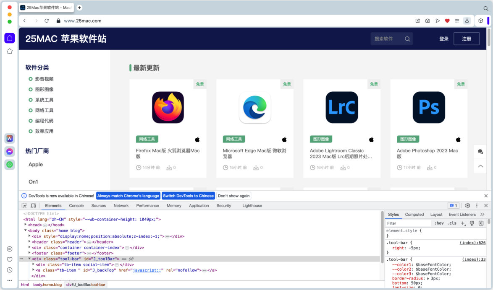Viewport: 493px width, 290px height.
Task: Expand the footer element node
Action: [x=29, y=253]
